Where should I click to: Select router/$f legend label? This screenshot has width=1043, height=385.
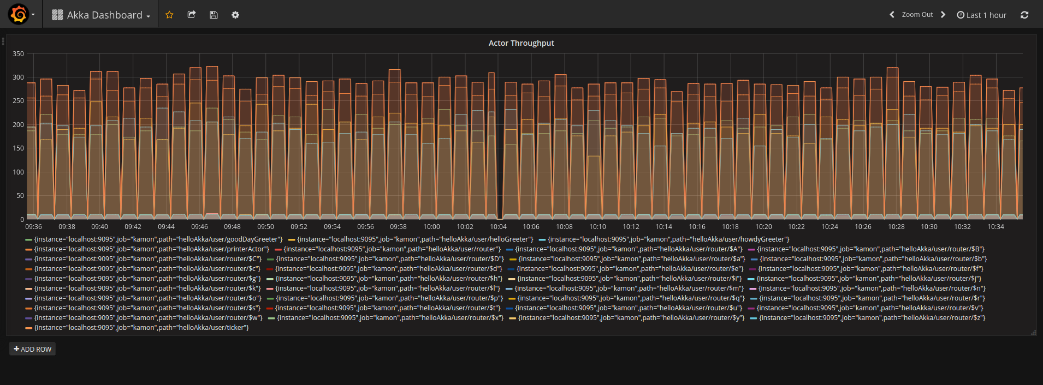870,269
